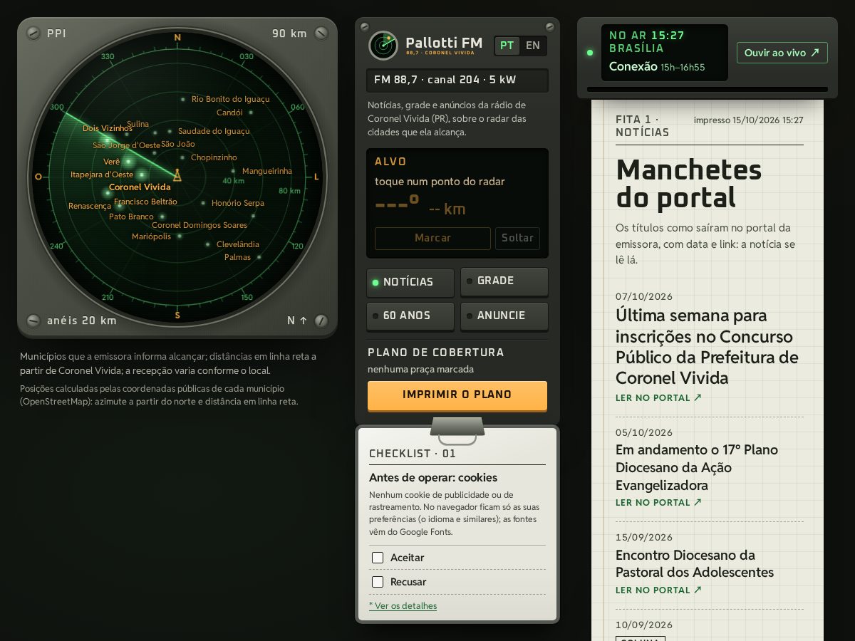Click the green on-air status LED
855x641 pixels.
(x=589, y=53)
